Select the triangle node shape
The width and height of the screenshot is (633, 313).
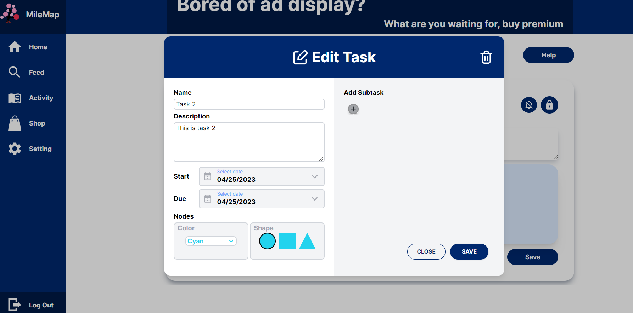pos(307,242)
